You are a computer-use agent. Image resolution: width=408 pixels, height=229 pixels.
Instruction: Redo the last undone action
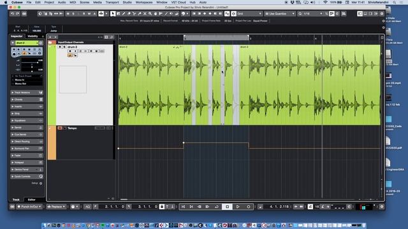coord(18,13)
